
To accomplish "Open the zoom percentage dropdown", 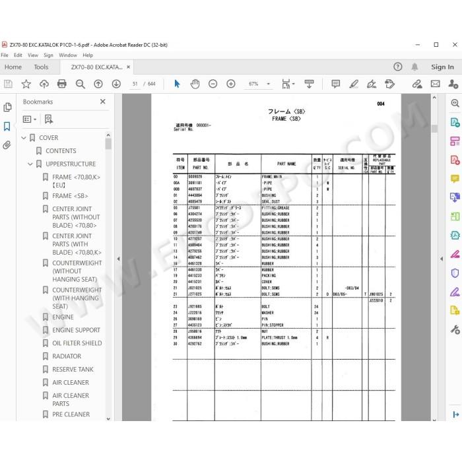I will (x=268, y=84).
